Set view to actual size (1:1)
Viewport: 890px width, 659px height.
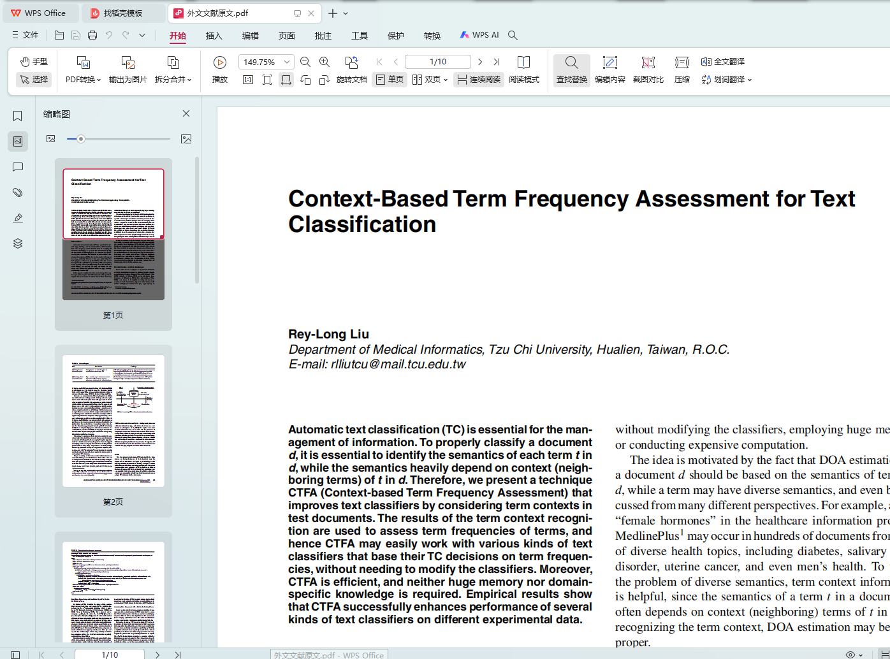(x=248, y=80)
